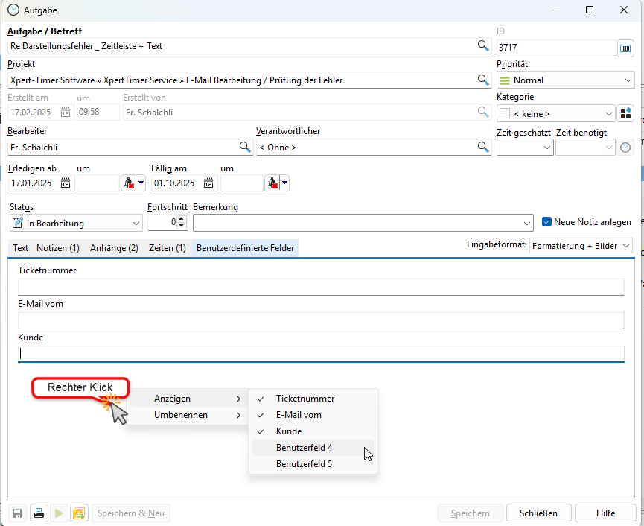The height and width of the screenshot is (526, 644).
Task: Open the Status dropdown showing In Bearbeitung
Action: [77, 223]
